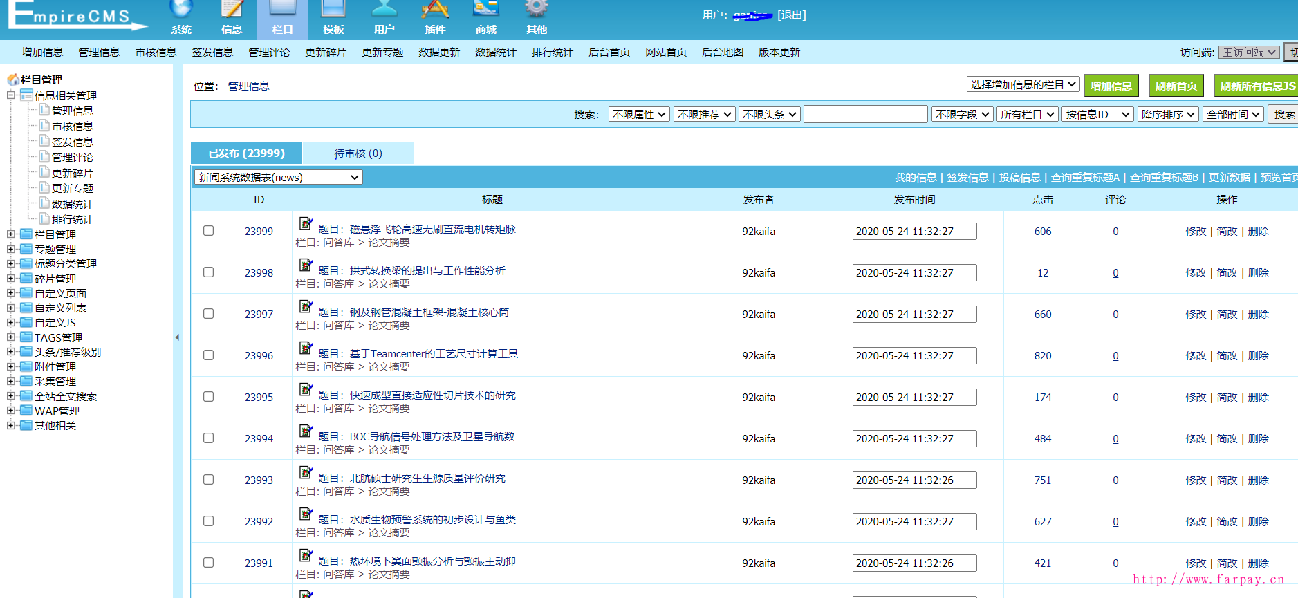
Task: Tick the checkbox for row 23996
Action: pos(208,355)
